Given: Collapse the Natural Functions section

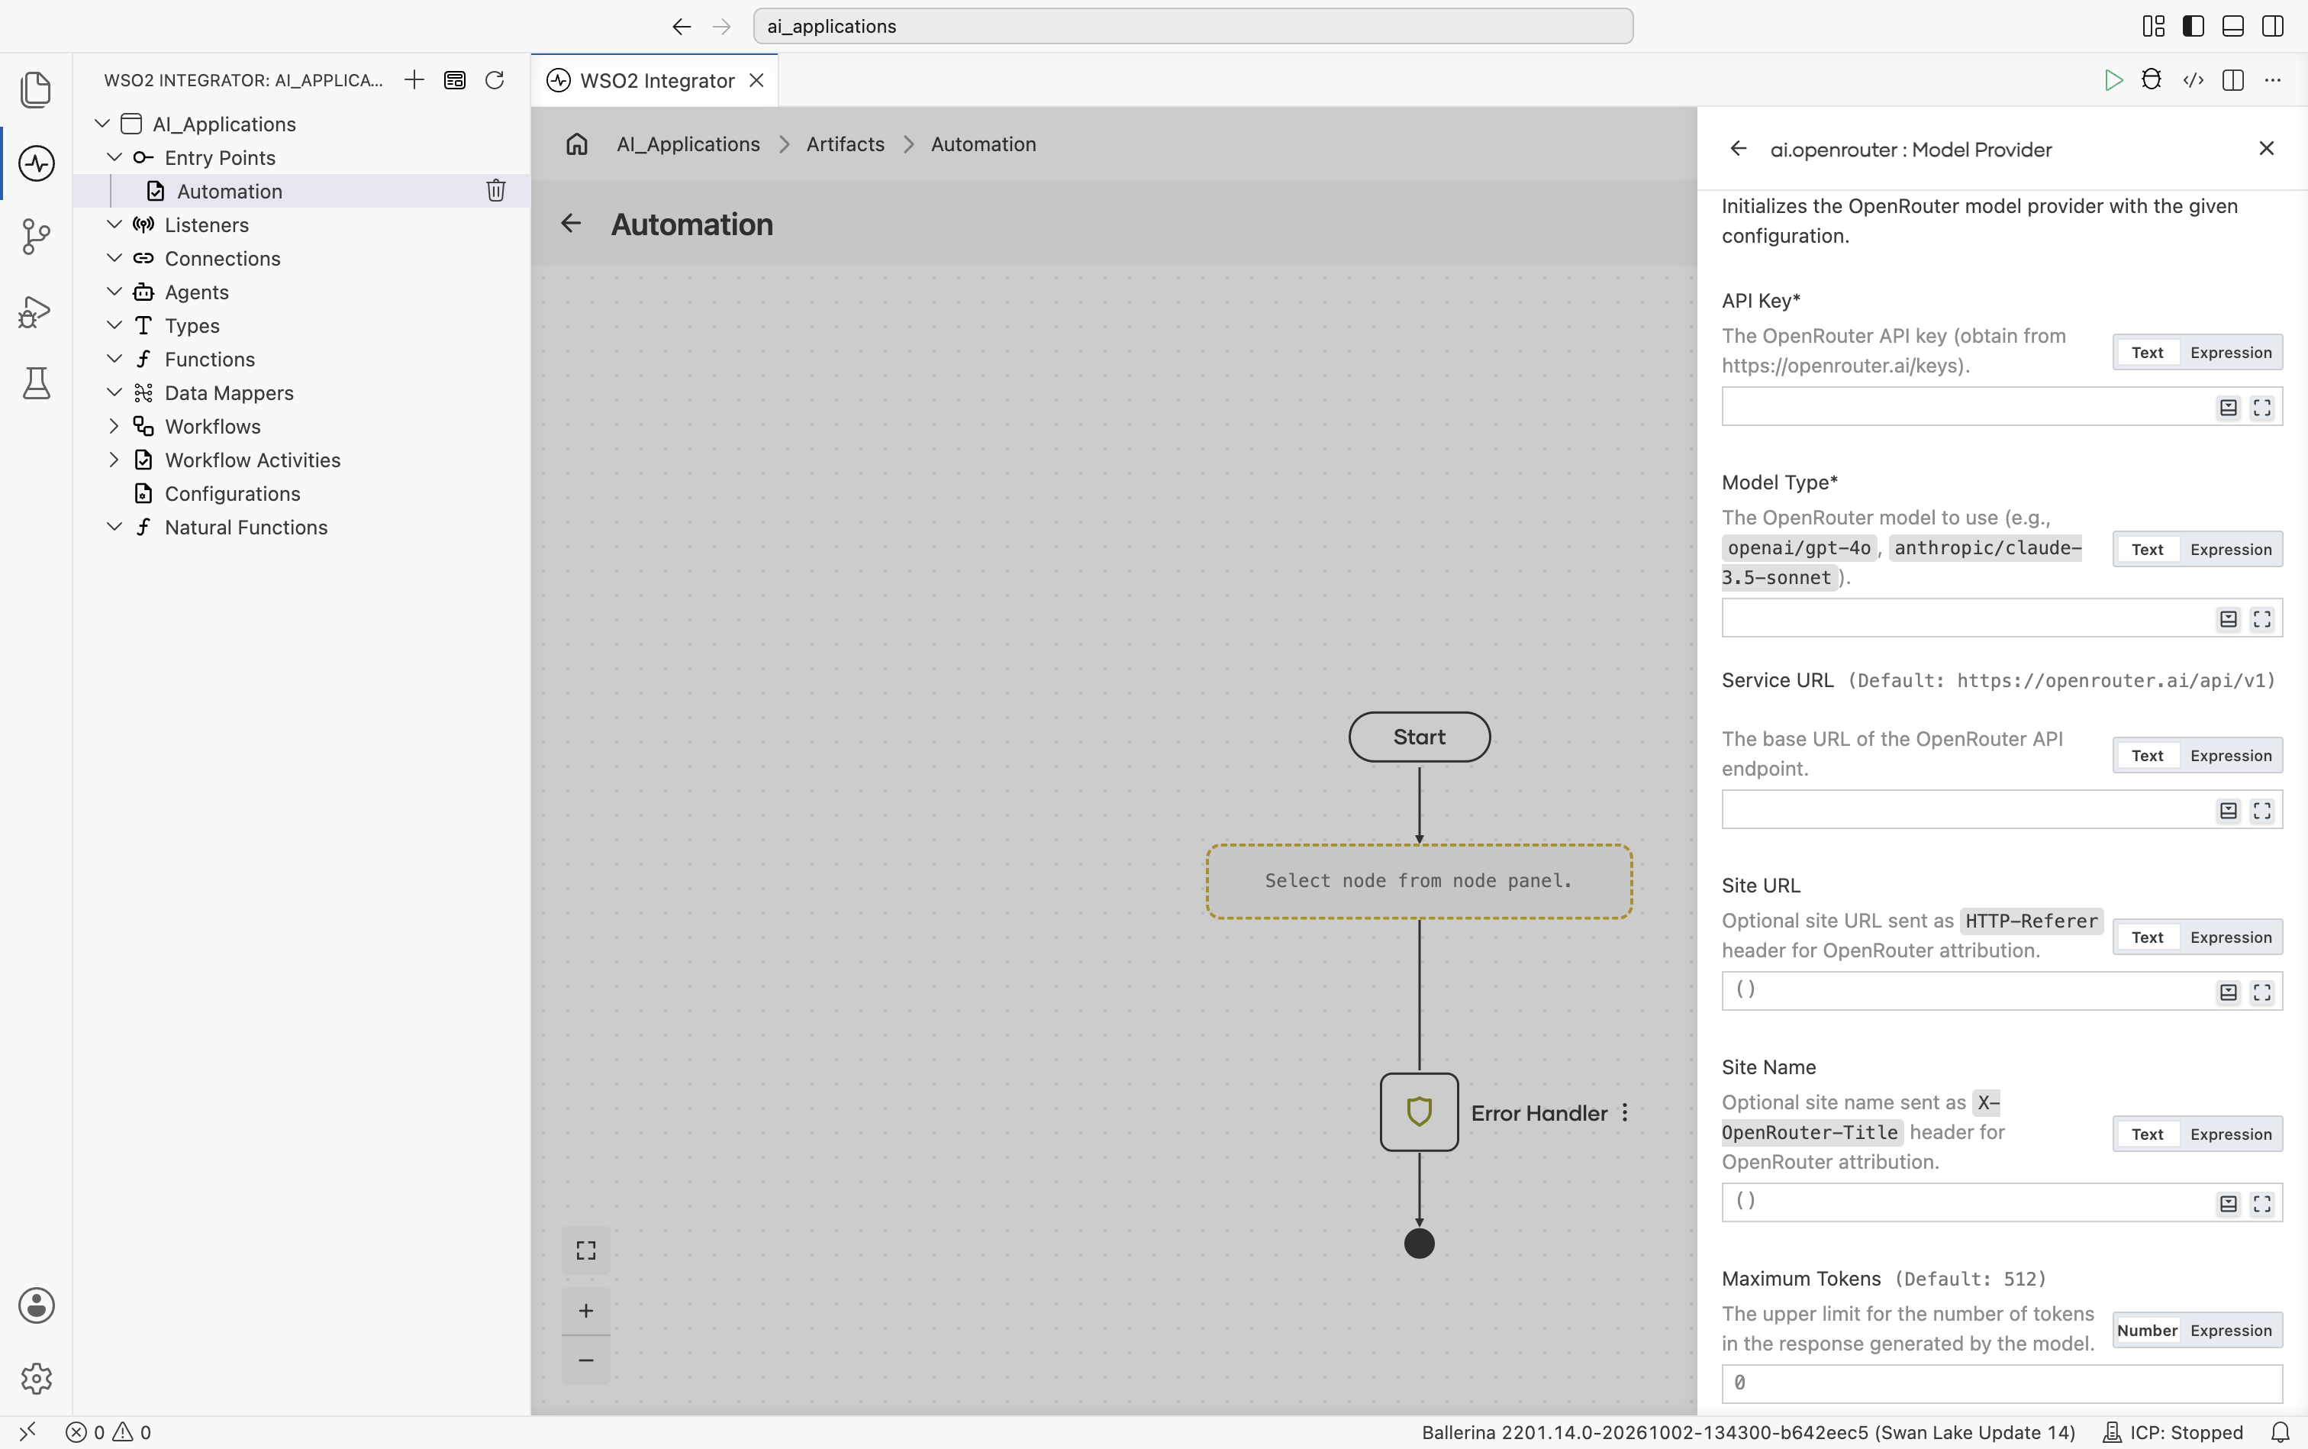Looking at the screenshot, I should tap(114, 527).
